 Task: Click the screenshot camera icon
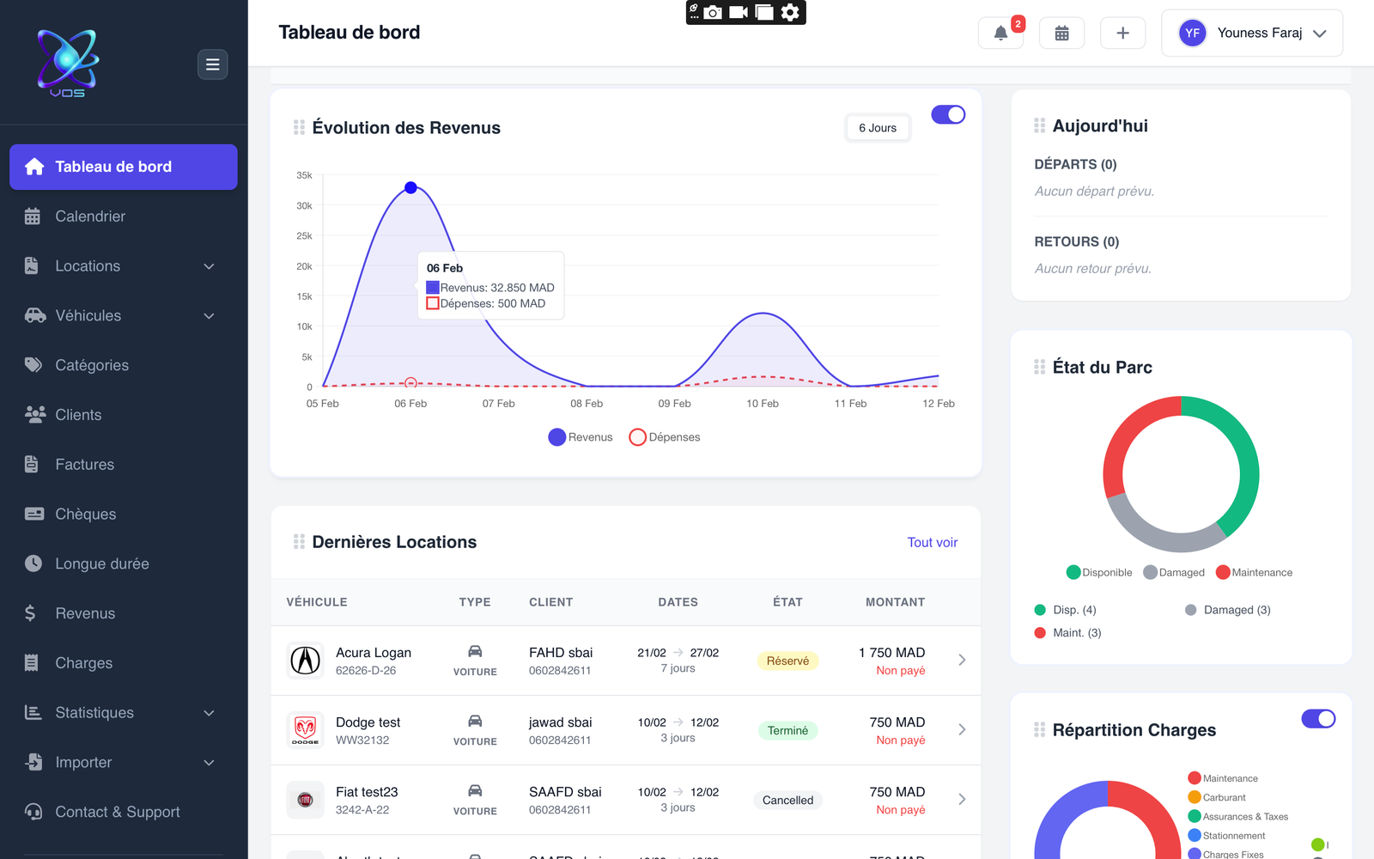[713, 12]
